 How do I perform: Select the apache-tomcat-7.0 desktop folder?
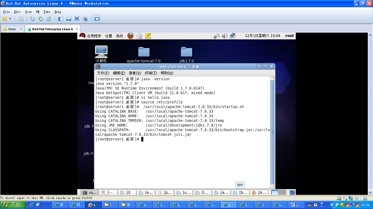tap(144, 54)
